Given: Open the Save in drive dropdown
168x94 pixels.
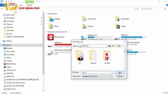Looking at the screenshot, I should tap(93, 46).
